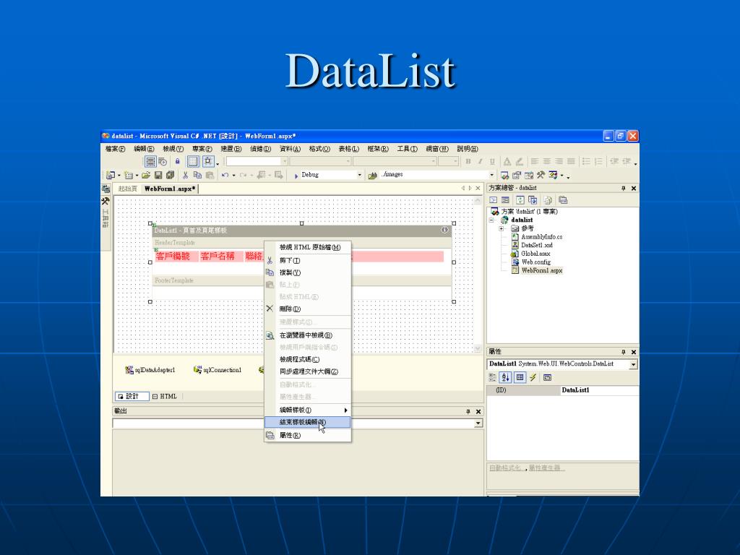Click the Property Pages icon in Properties panel

[x=548, y=377]
